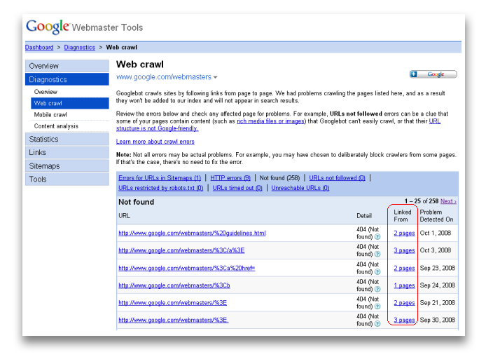The width and height of the screenshot is (486, 359).
Task: Expand the www.google.com/webmasters site dropdown
Action: point(215,77)
